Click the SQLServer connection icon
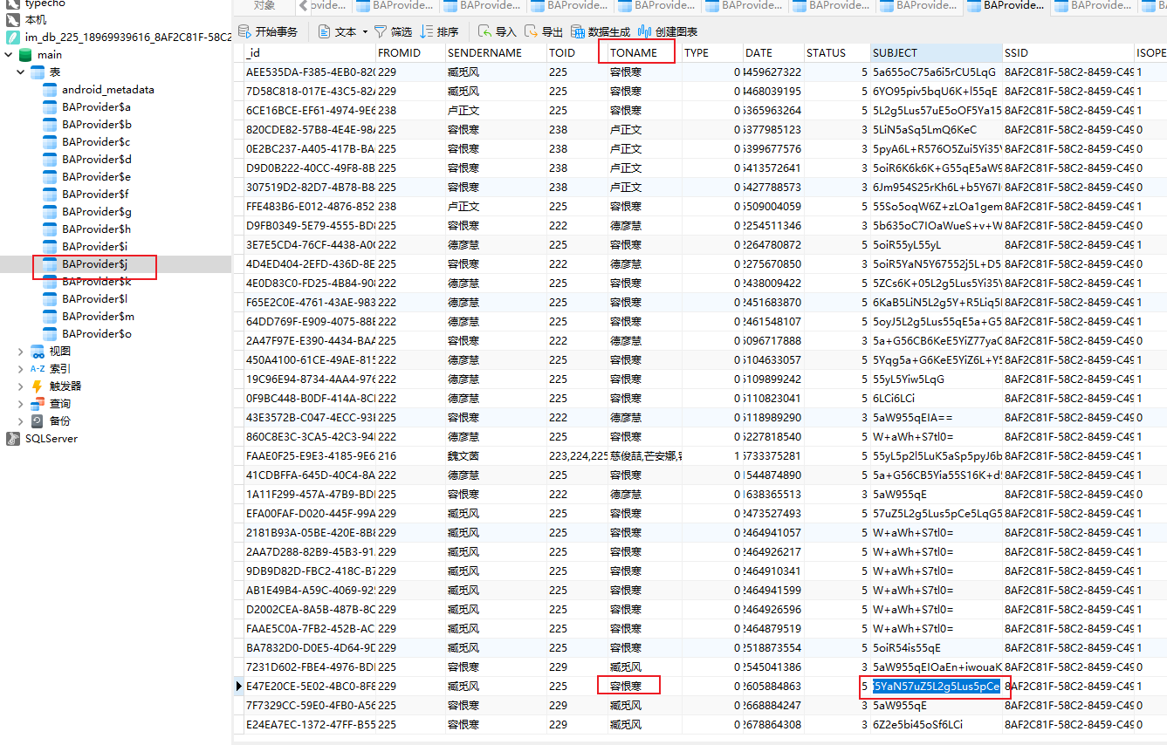The width and height of the screenshot is (1167, 745). (x=12, y=439)
